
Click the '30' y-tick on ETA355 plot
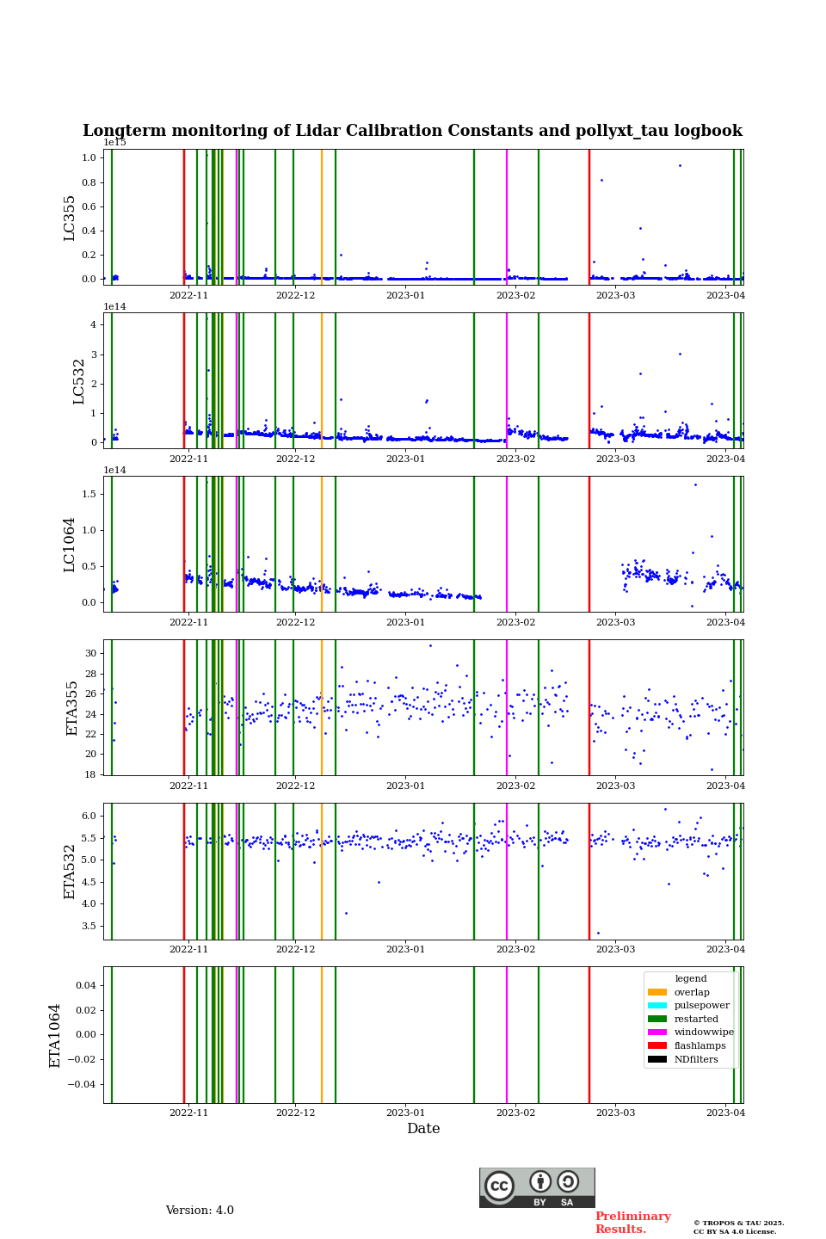point(91,653)
